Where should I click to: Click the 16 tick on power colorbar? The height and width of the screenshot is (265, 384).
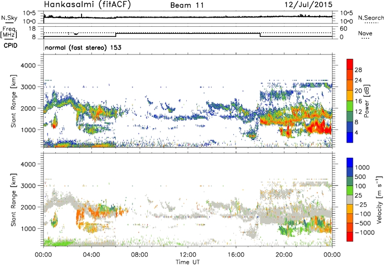click(358, 101)
